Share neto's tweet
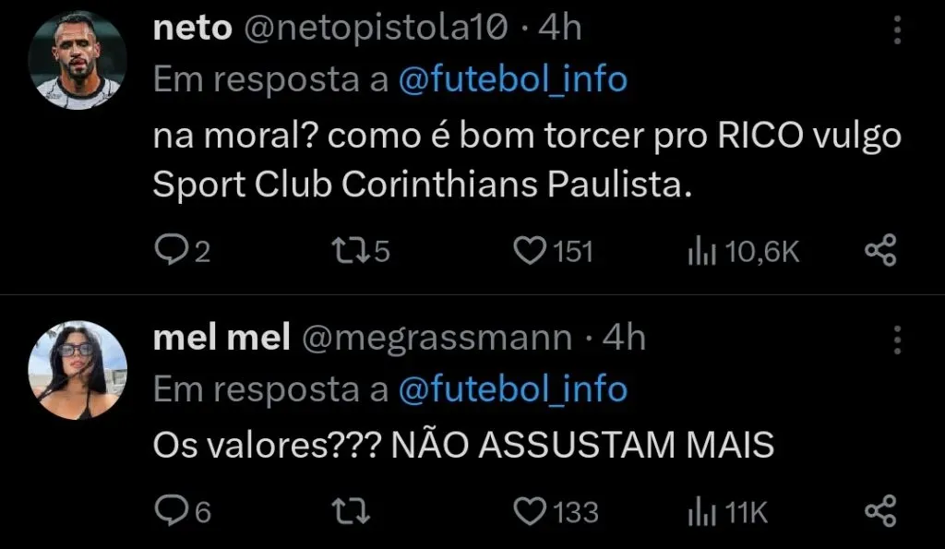This screenshot has height=549, width=945. pos(879,250)
